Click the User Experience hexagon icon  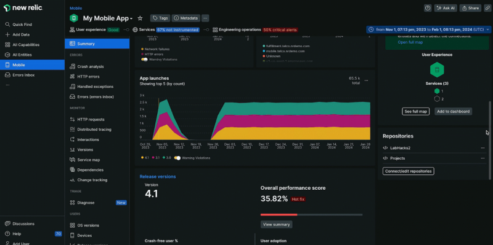437,70
